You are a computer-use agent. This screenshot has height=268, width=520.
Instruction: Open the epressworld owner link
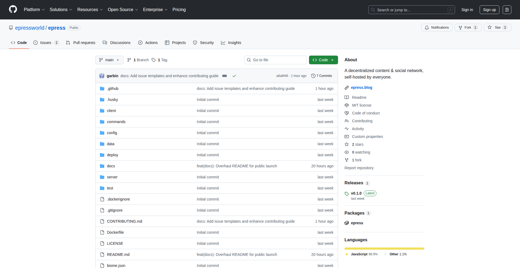pyautogui.click(x=30, y=28)
